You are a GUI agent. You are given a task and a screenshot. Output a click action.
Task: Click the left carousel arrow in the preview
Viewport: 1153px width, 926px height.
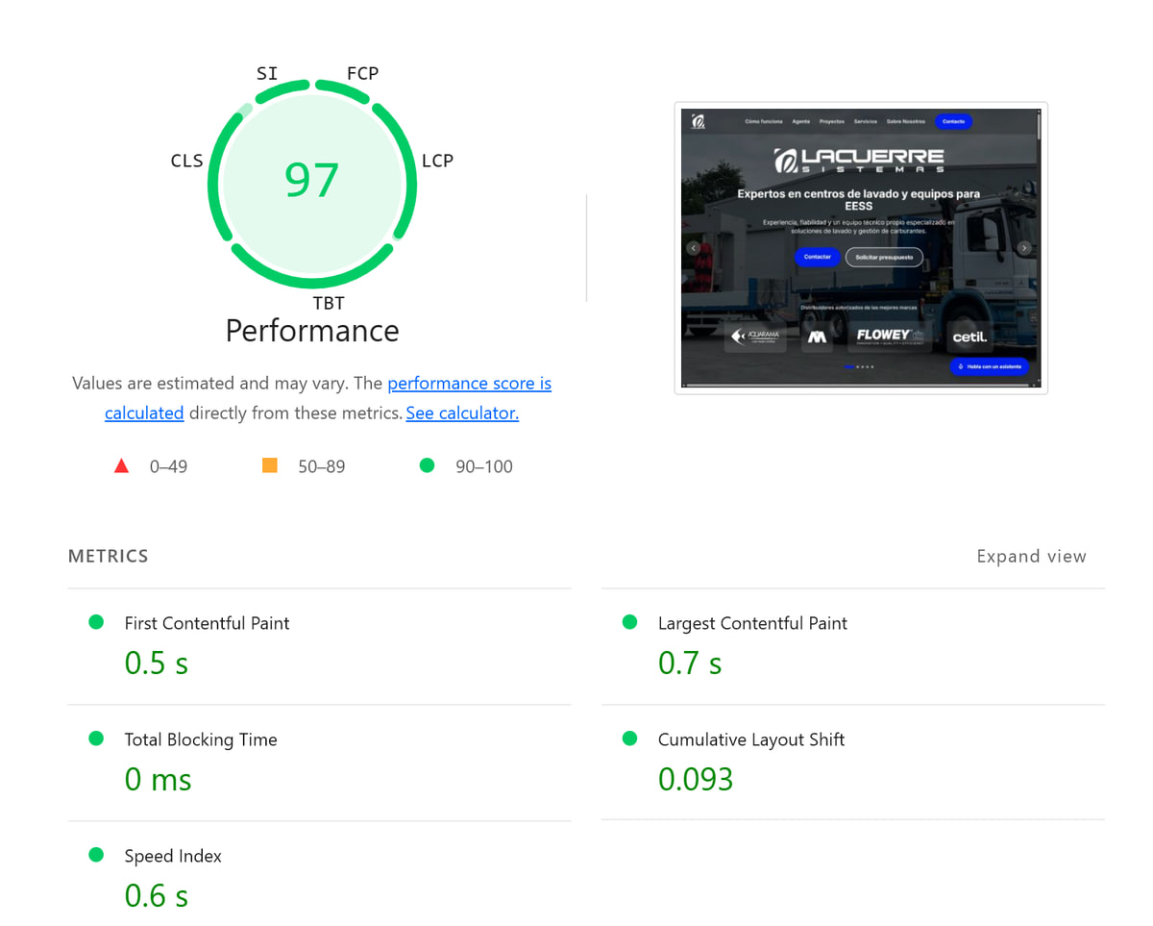tap(693, 248)
